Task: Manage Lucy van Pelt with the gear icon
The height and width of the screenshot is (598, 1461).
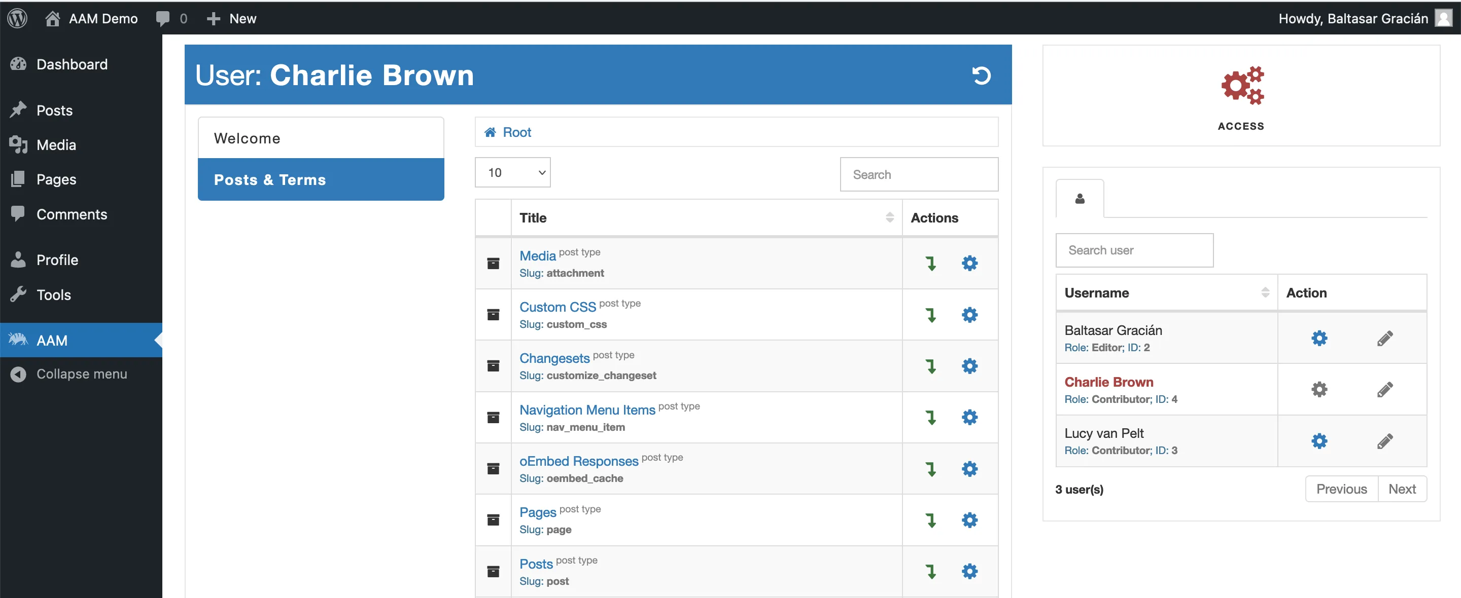Action: coord(1319,441)
